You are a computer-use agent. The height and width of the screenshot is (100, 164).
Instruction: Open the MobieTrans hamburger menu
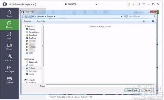click(144, 4)
